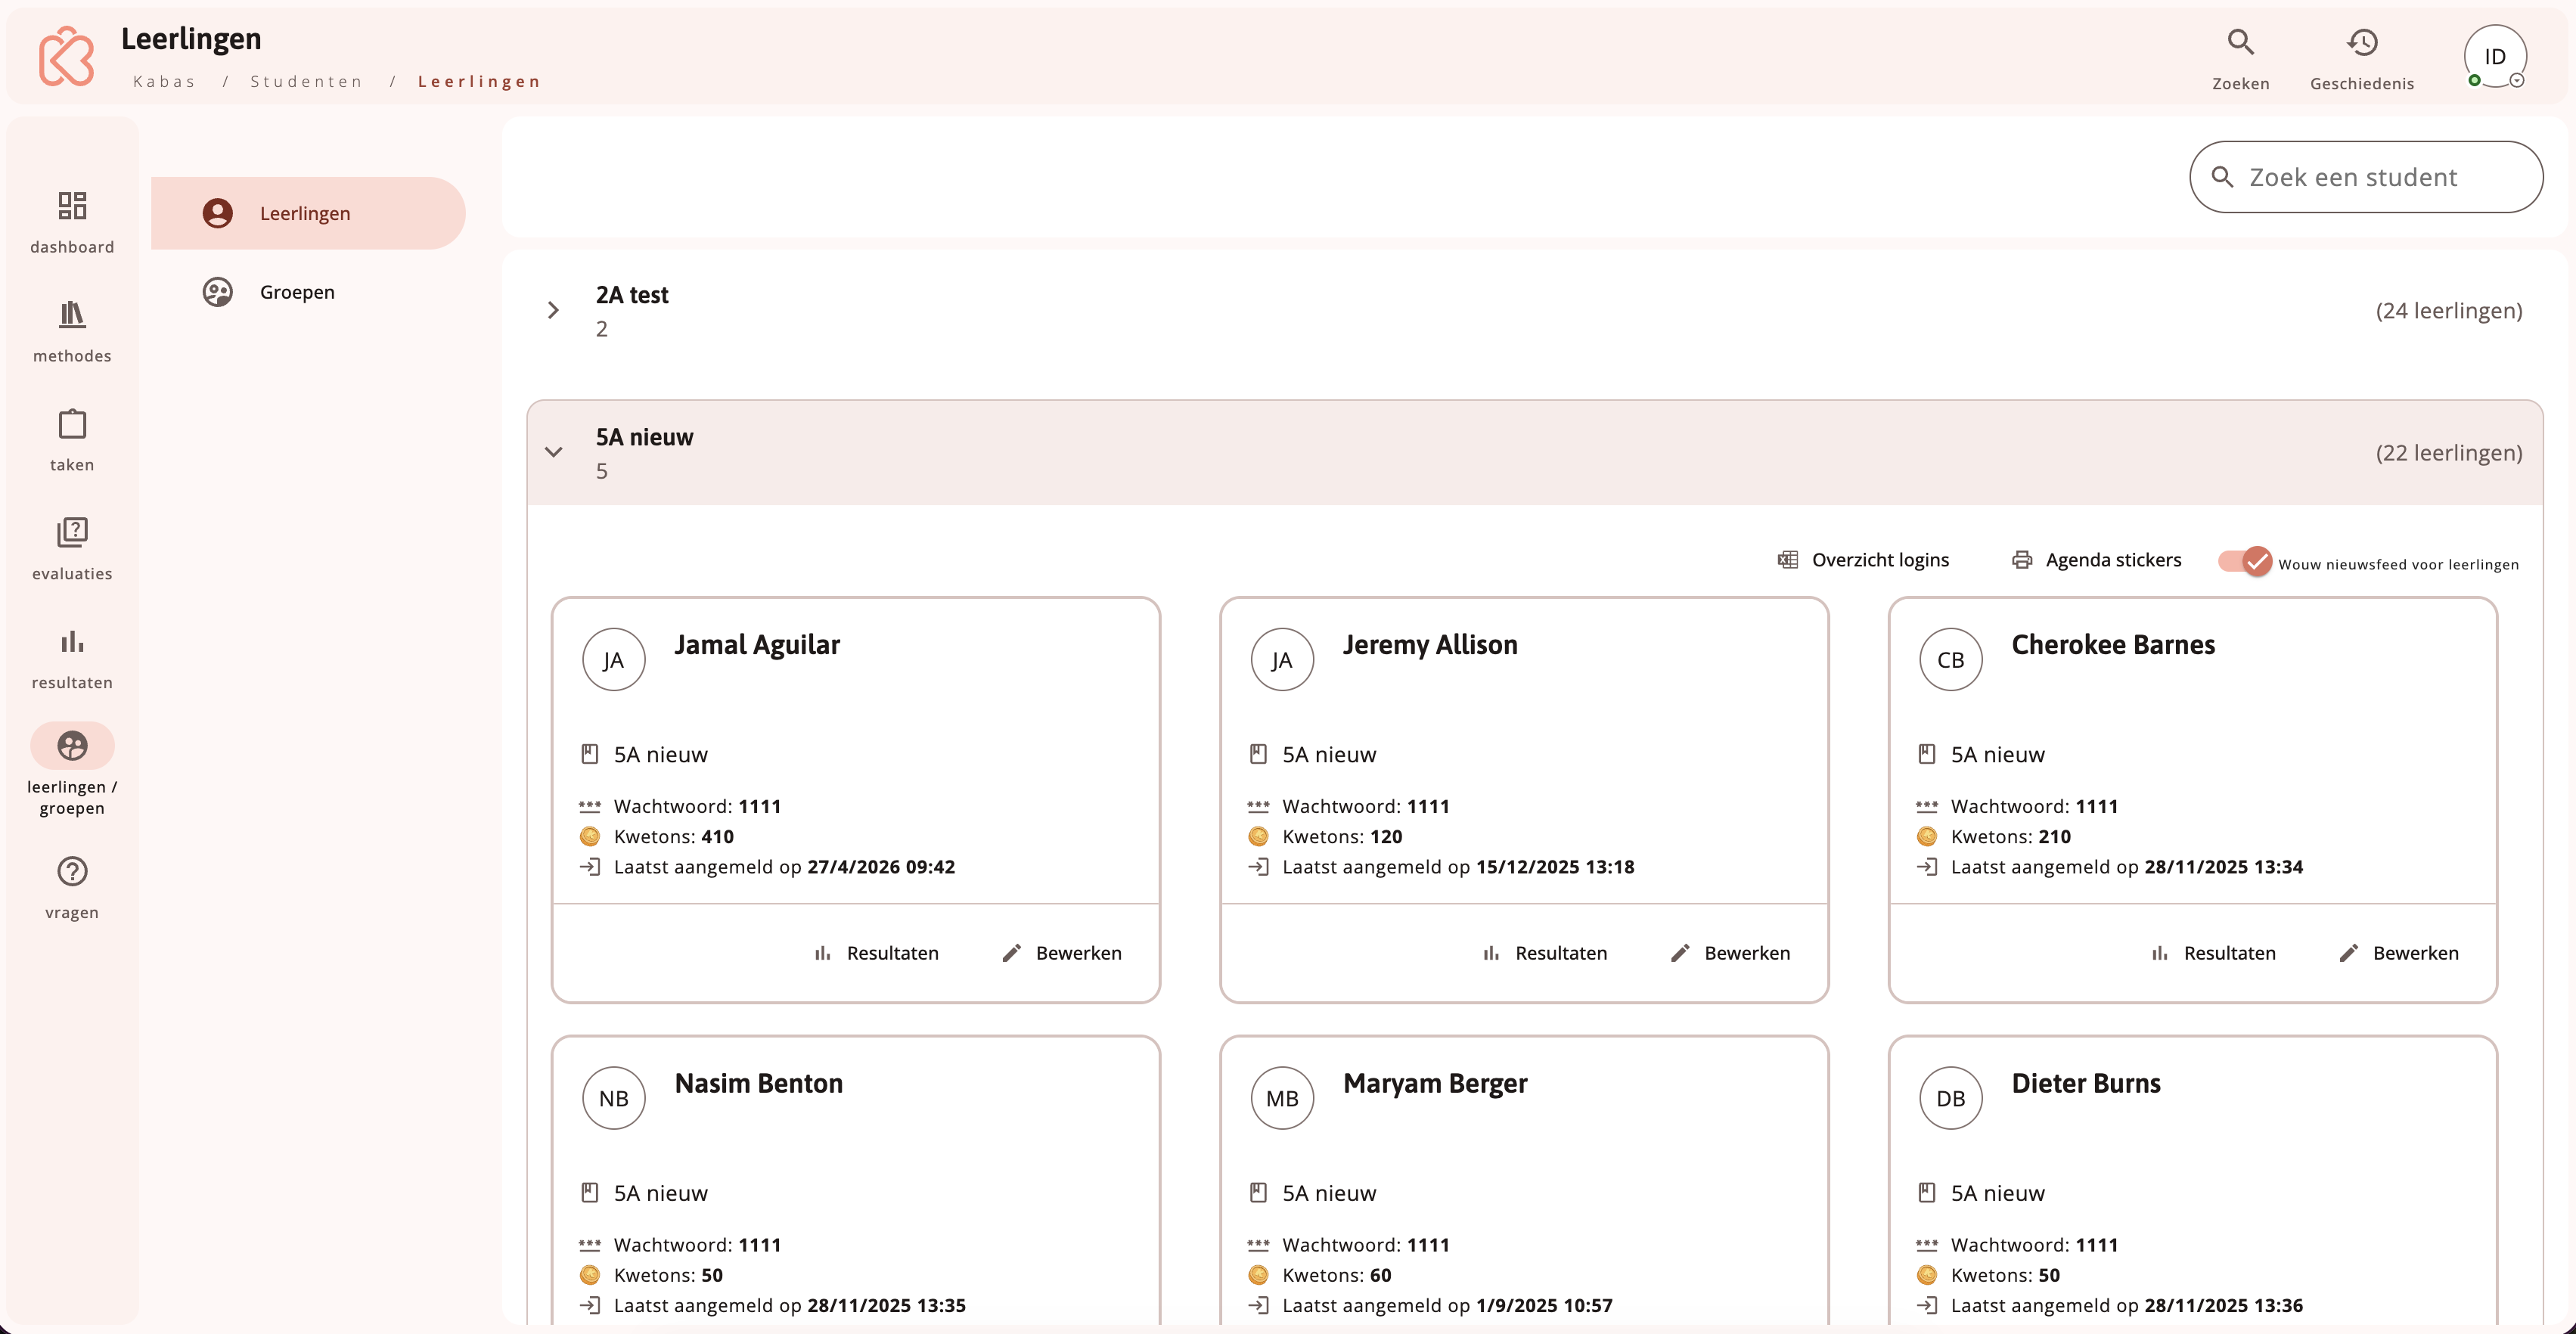Click the login date 27/4/2026 09:42
Image resolution: width=2576 pixels, height=1334 pixels.
pos(881,867)
